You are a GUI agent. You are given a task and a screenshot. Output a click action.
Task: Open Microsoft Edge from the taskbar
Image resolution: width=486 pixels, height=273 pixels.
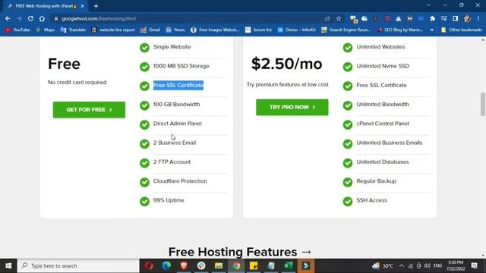(166, 265)
